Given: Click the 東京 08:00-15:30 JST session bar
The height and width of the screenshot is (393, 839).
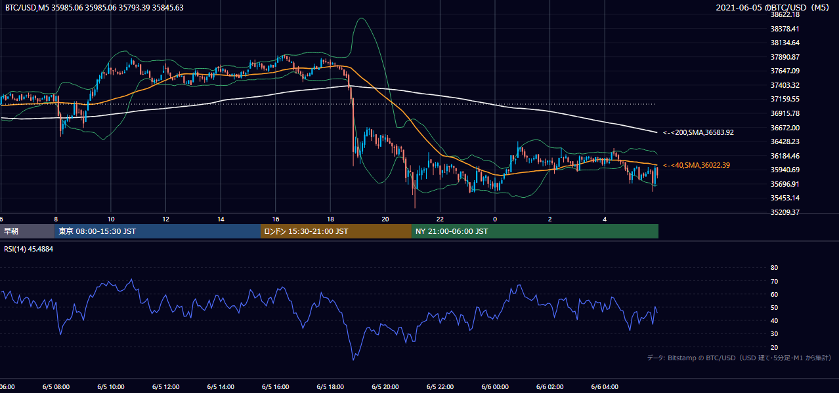Looking at the screenshot, I should coord(158,231).
